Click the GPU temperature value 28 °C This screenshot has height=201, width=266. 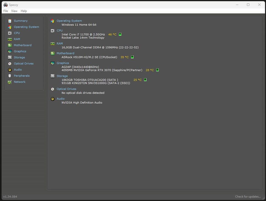[150, 70]
